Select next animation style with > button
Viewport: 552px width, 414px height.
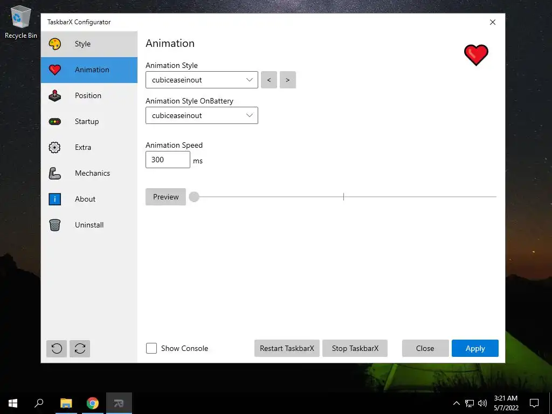pos(288,80)
